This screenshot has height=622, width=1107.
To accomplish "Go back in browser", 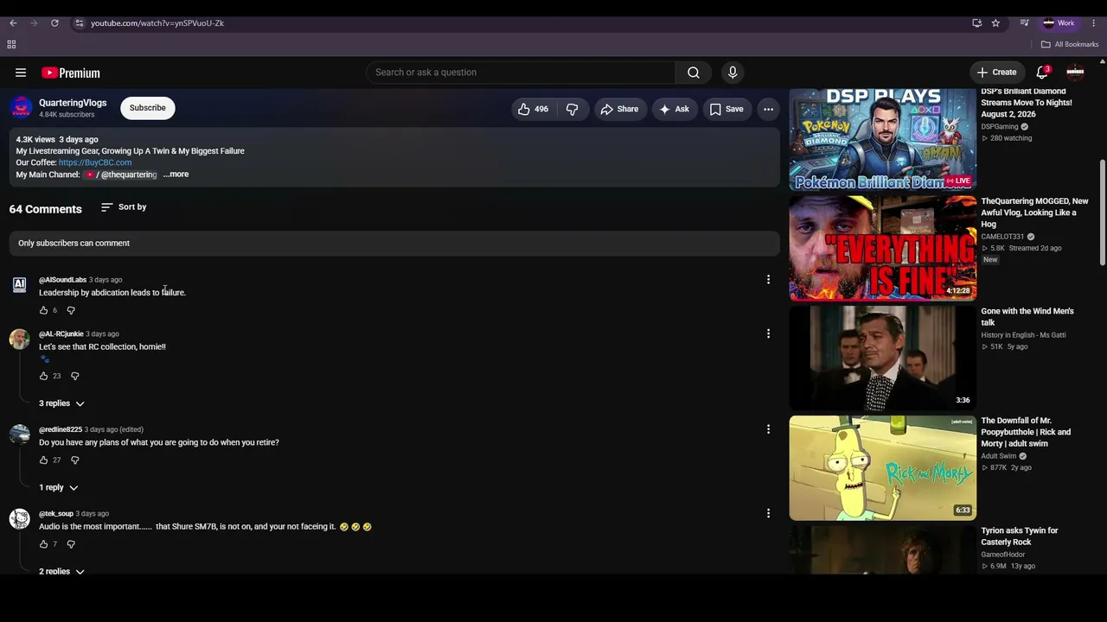I will click(x=13, y=23).
